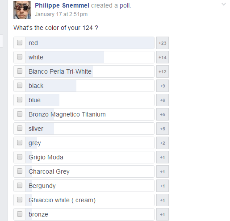Check the red option checkbox

click(20, 42)
